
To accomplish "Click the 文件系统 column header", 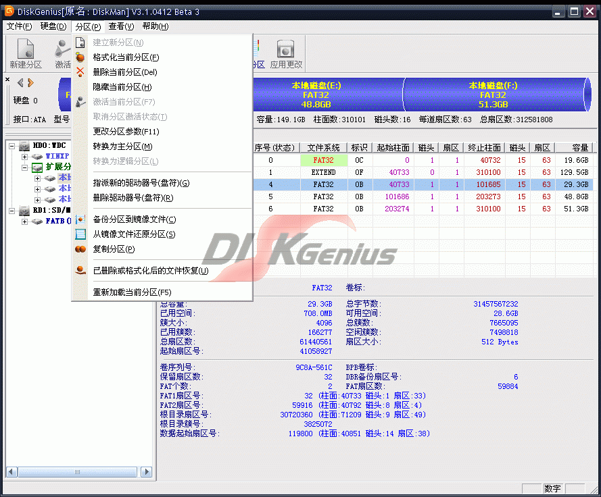I will coord(324,148).
